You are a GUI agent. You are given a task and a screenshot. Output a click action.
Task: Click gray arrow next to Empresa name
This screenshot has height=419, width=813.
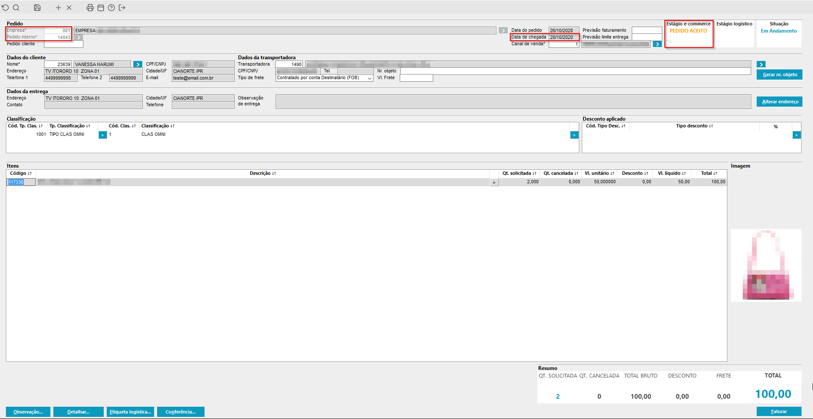(503, 30)
